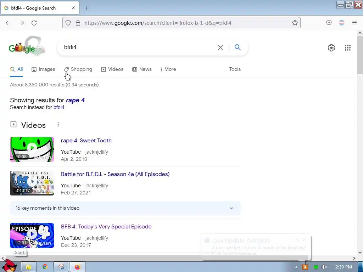Show hidden tray icons arrow
This screenshot has width=363, height=272.
[296, 267]
